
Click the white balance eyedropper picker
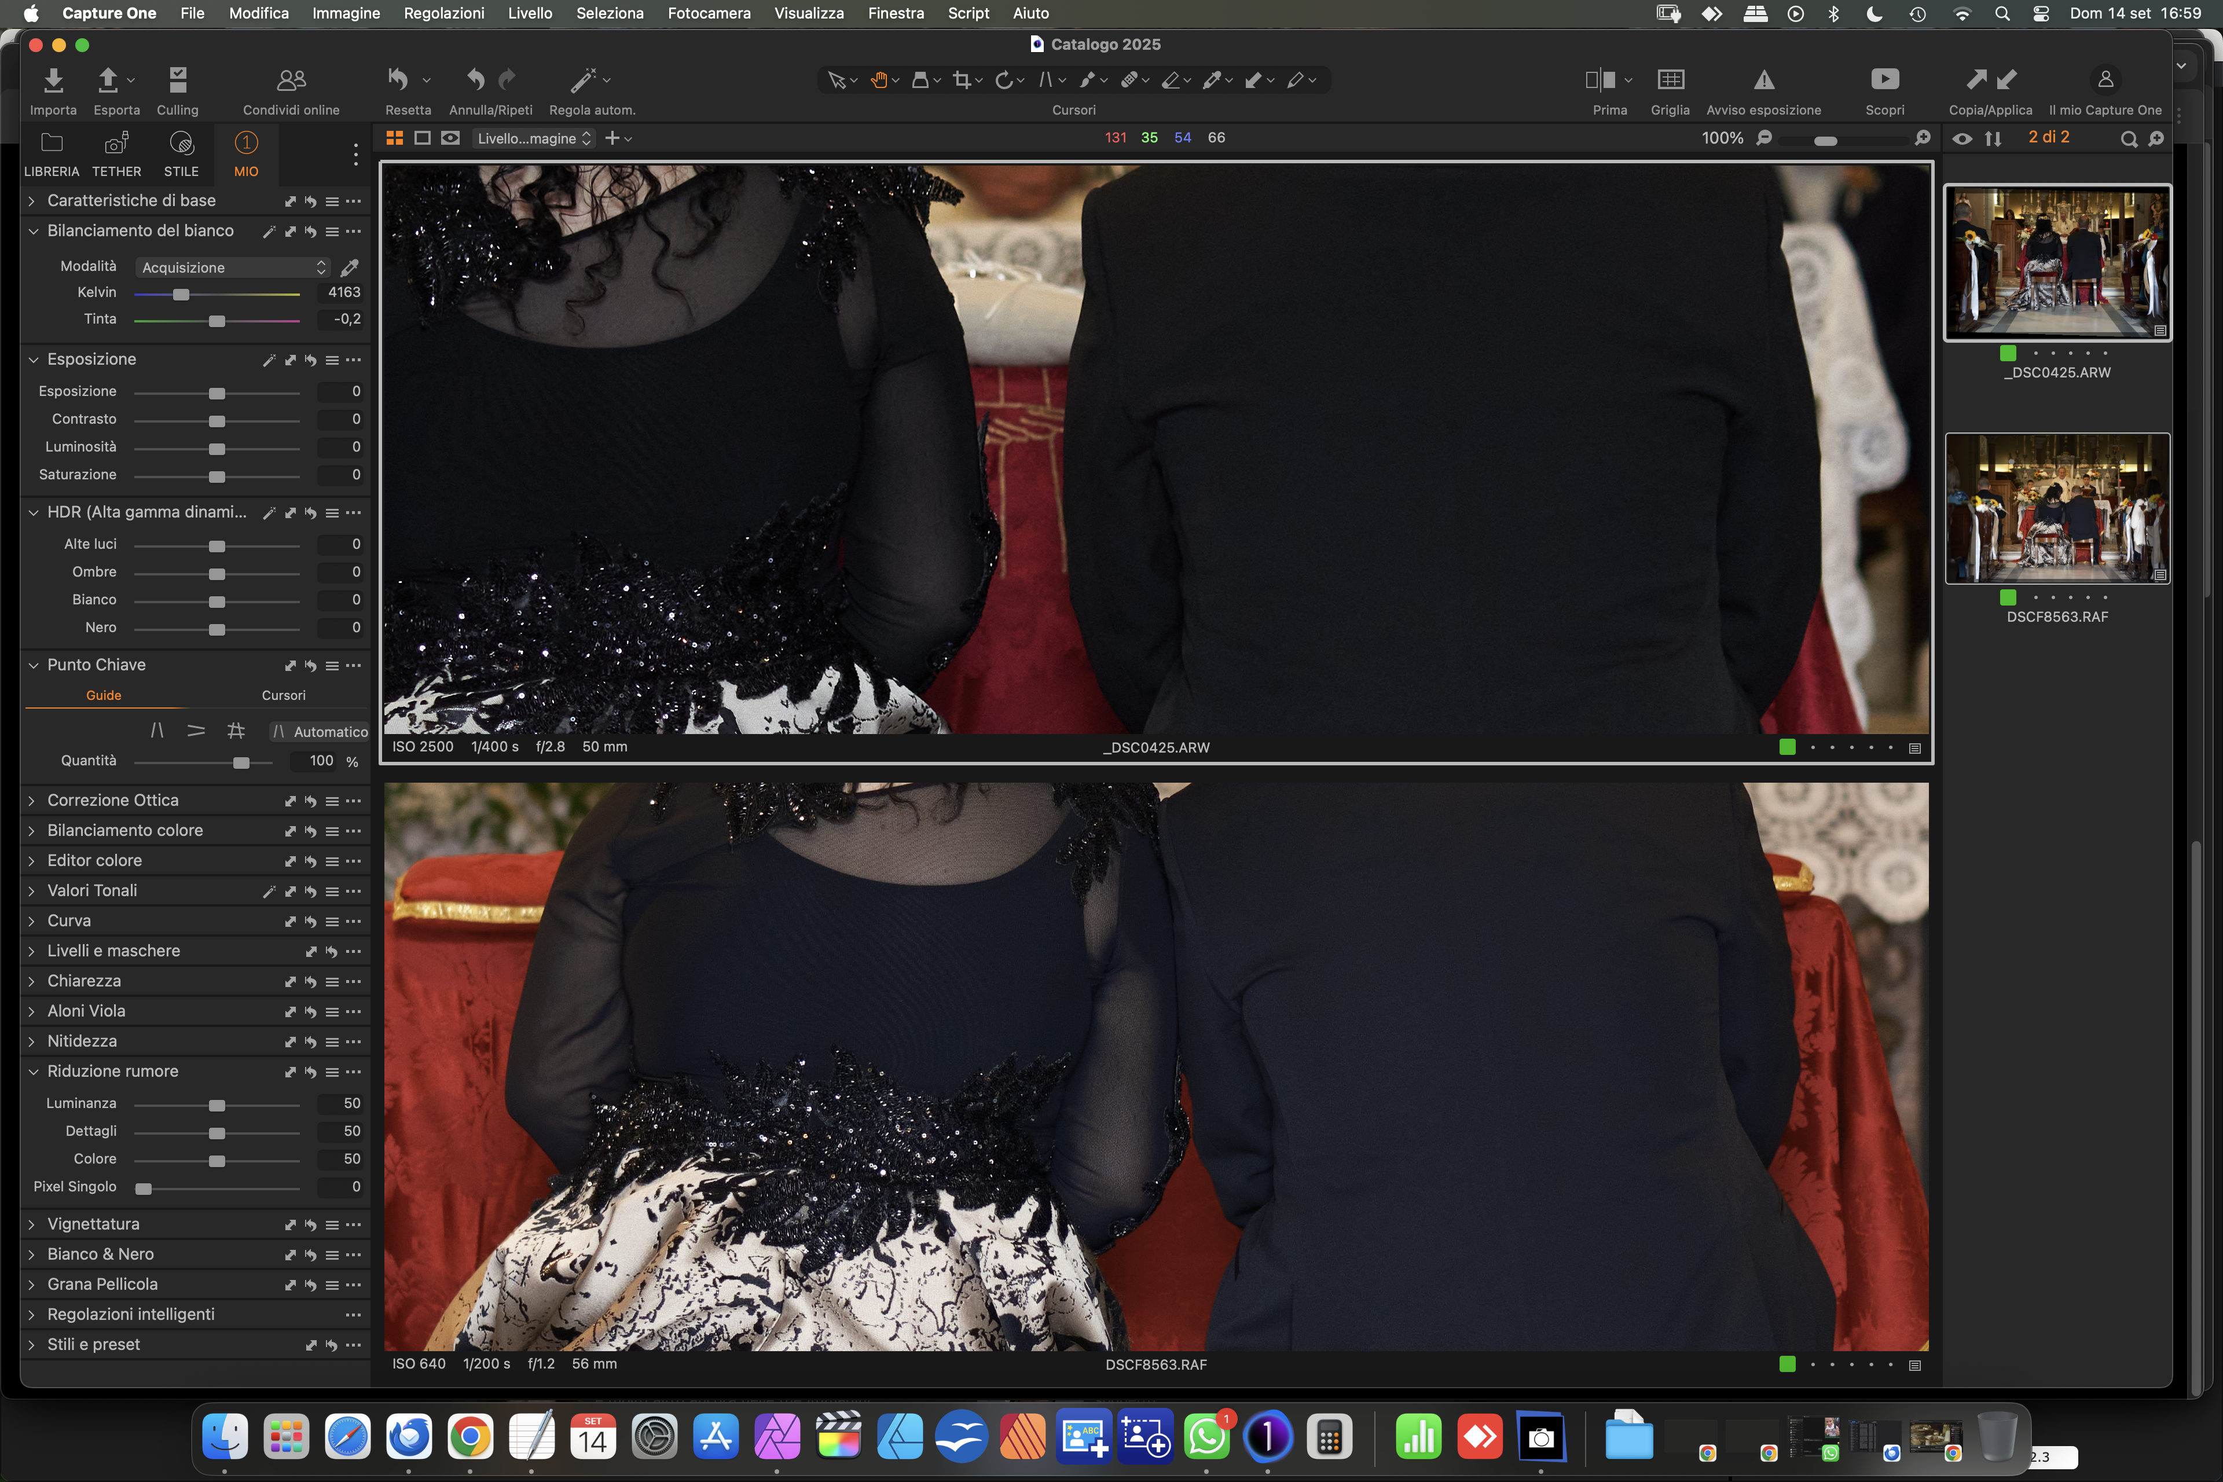pyautogui.click(x=349, y=267)
